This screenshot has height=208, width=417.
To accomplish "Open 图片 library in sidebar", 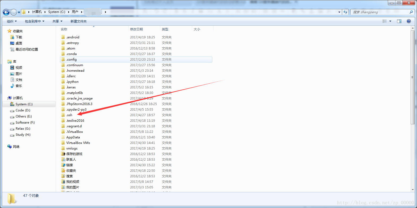I will [19, 74].
